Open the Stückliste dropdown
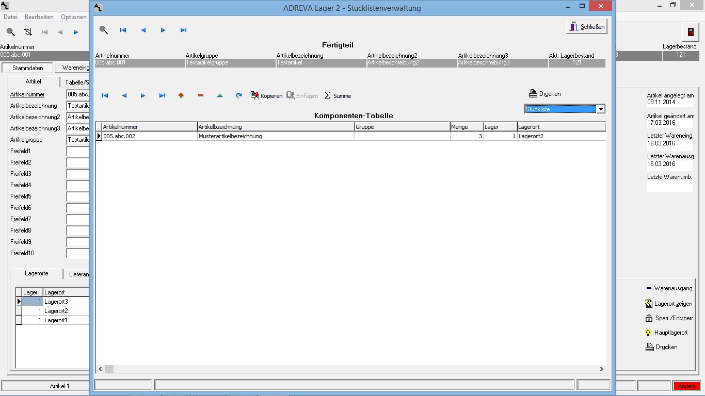This screenshot has height=396, width=705. click(x=601, y=109)
